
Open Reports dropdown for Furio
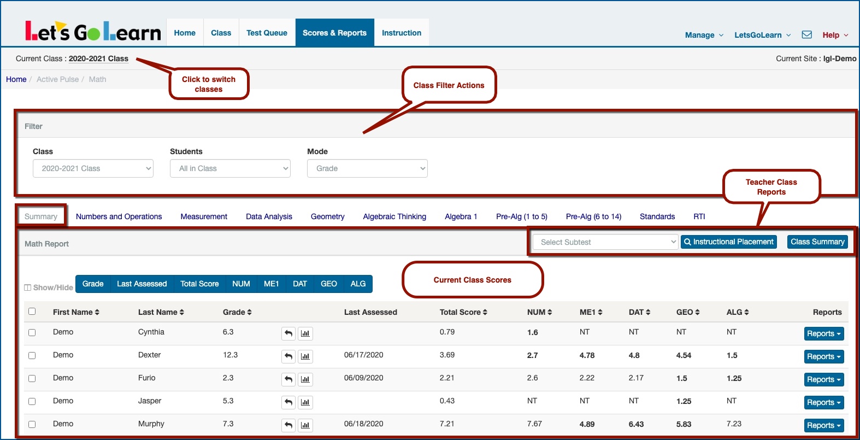(824, 379)
